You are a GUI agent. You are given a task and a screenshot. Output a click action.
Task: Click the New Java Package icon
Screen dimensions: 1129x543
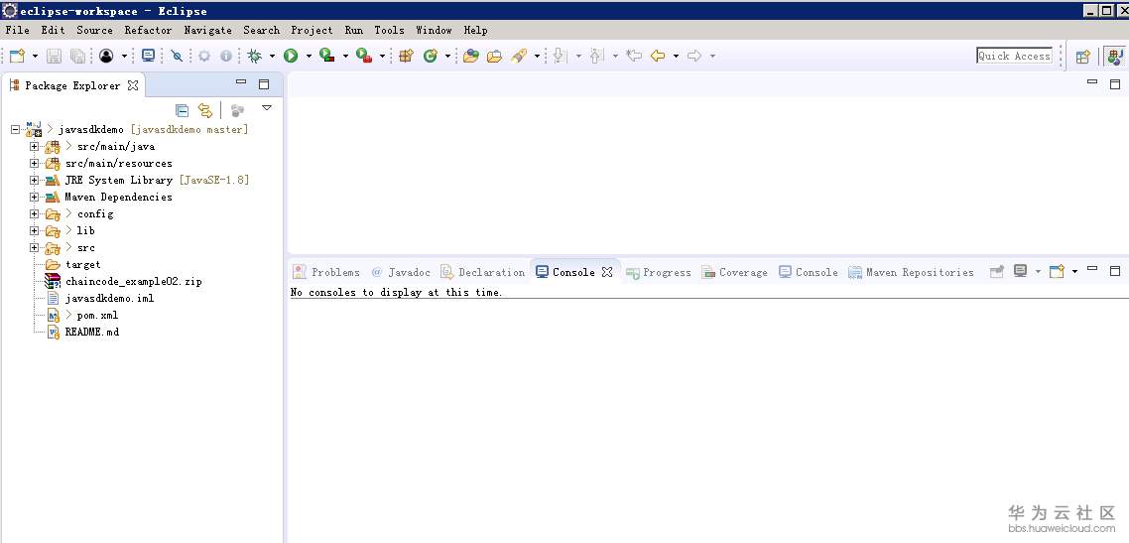(x=406, y=57)
